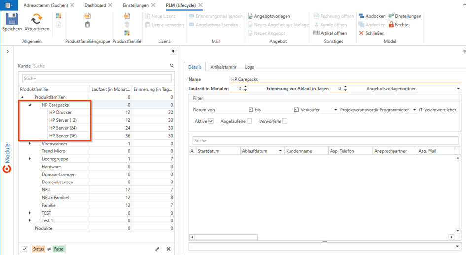Click the Aktualisieren refresh icon

coord(36,19)
